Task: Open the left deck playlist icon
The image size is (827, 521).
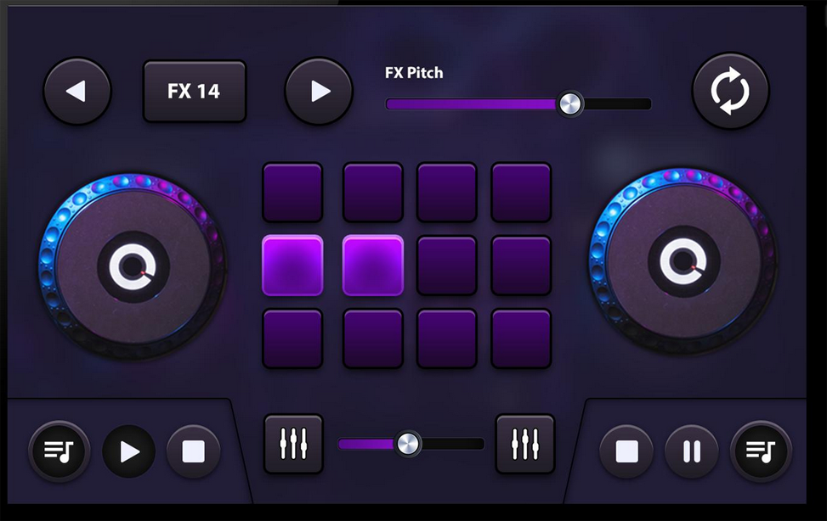Action: [59, 451]
